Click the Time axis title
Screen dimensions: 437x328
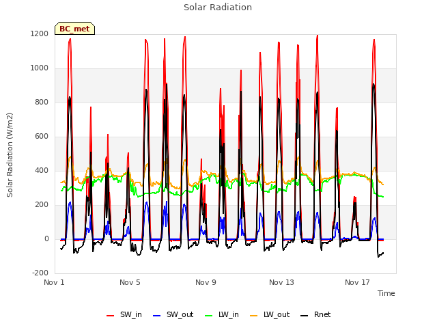pos(386,293)
